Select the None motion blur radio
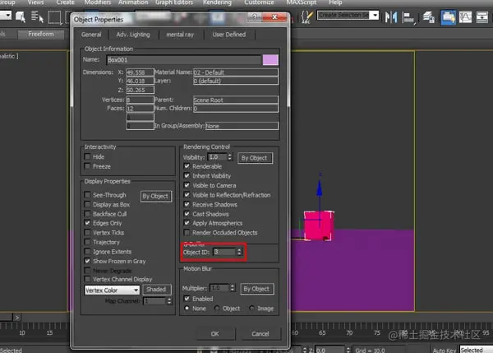 [187, 308]
